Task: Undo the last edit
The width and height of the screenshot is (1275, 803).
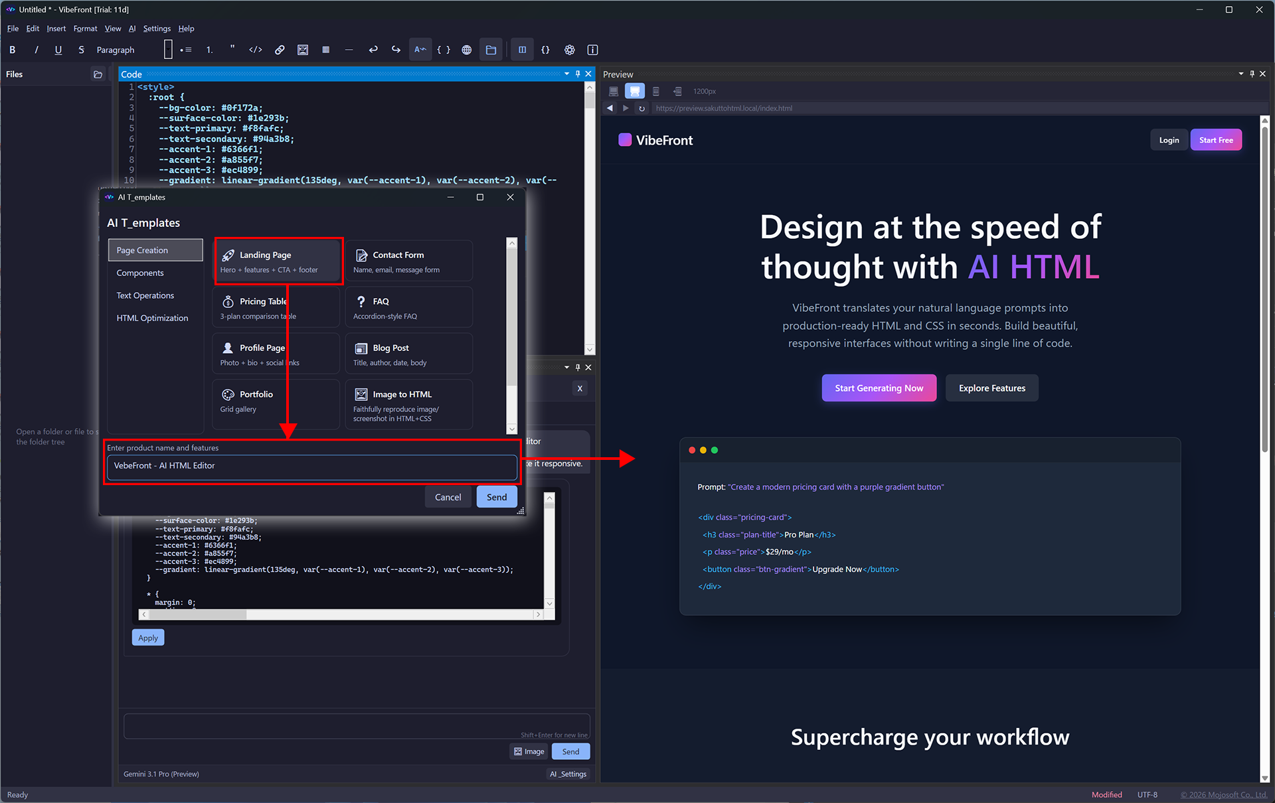Action: click(x=373, y=49)
